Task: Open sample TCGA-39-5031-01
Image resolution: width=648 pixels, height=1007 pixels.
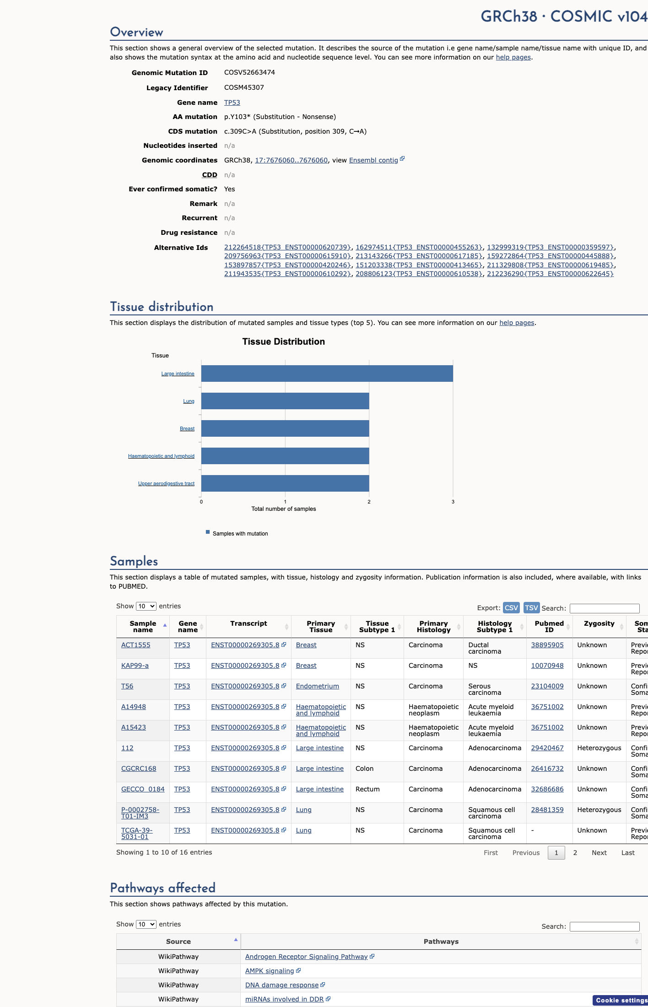Action: click(137, 834)
